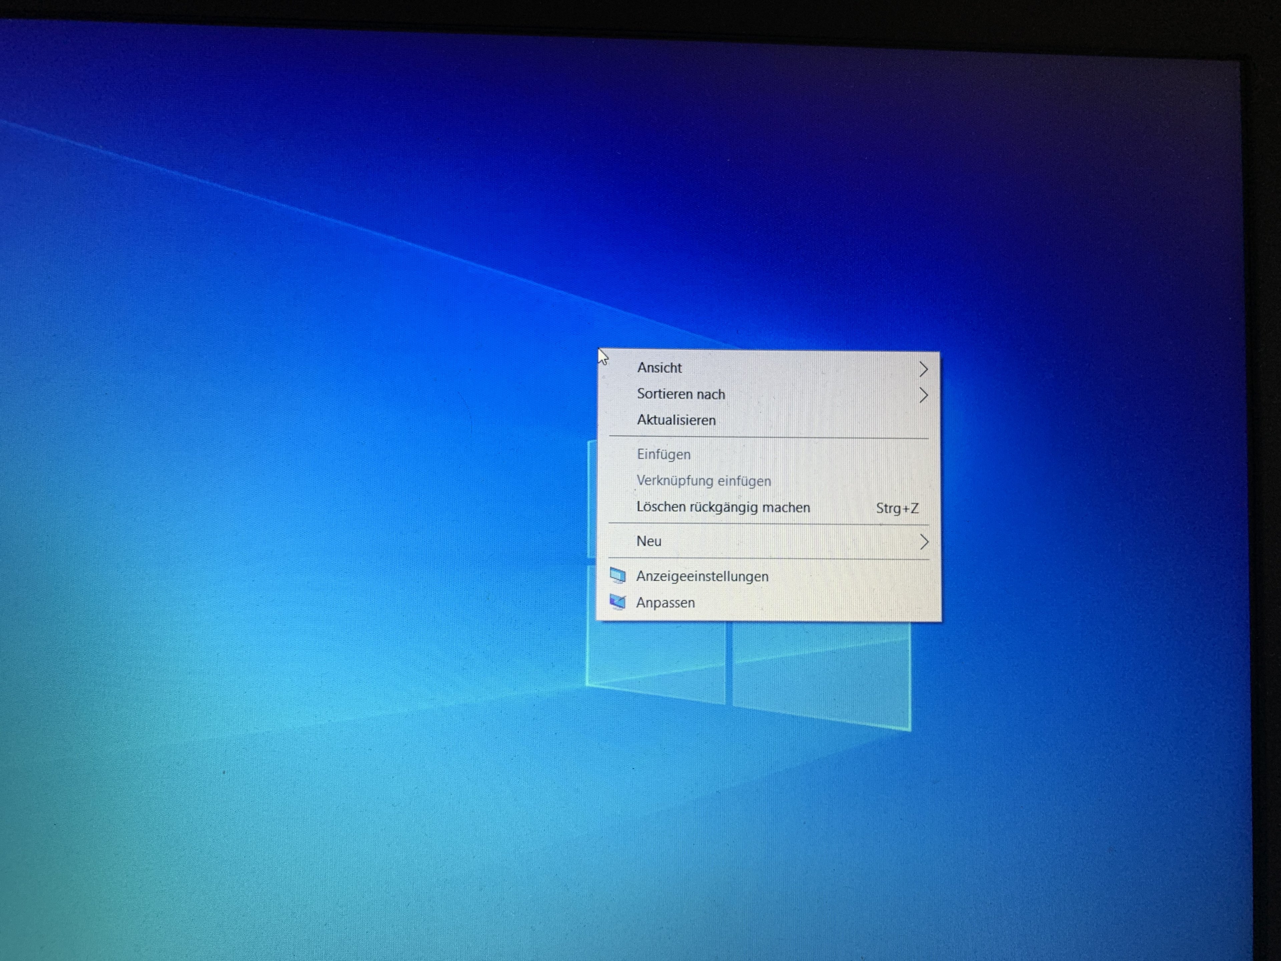Select Löschen rückgängig machen

723,508
